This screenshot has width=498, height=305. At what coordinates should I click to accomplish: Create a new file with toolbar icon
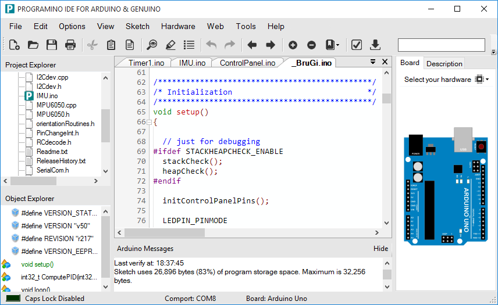(x=15, y=45)
